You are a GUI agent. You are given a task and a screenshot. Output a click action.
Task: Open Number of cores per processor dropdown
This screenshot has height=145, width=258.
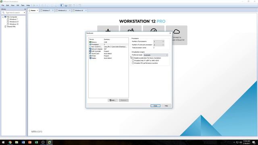pyautogui.click(x=158, y=45)
